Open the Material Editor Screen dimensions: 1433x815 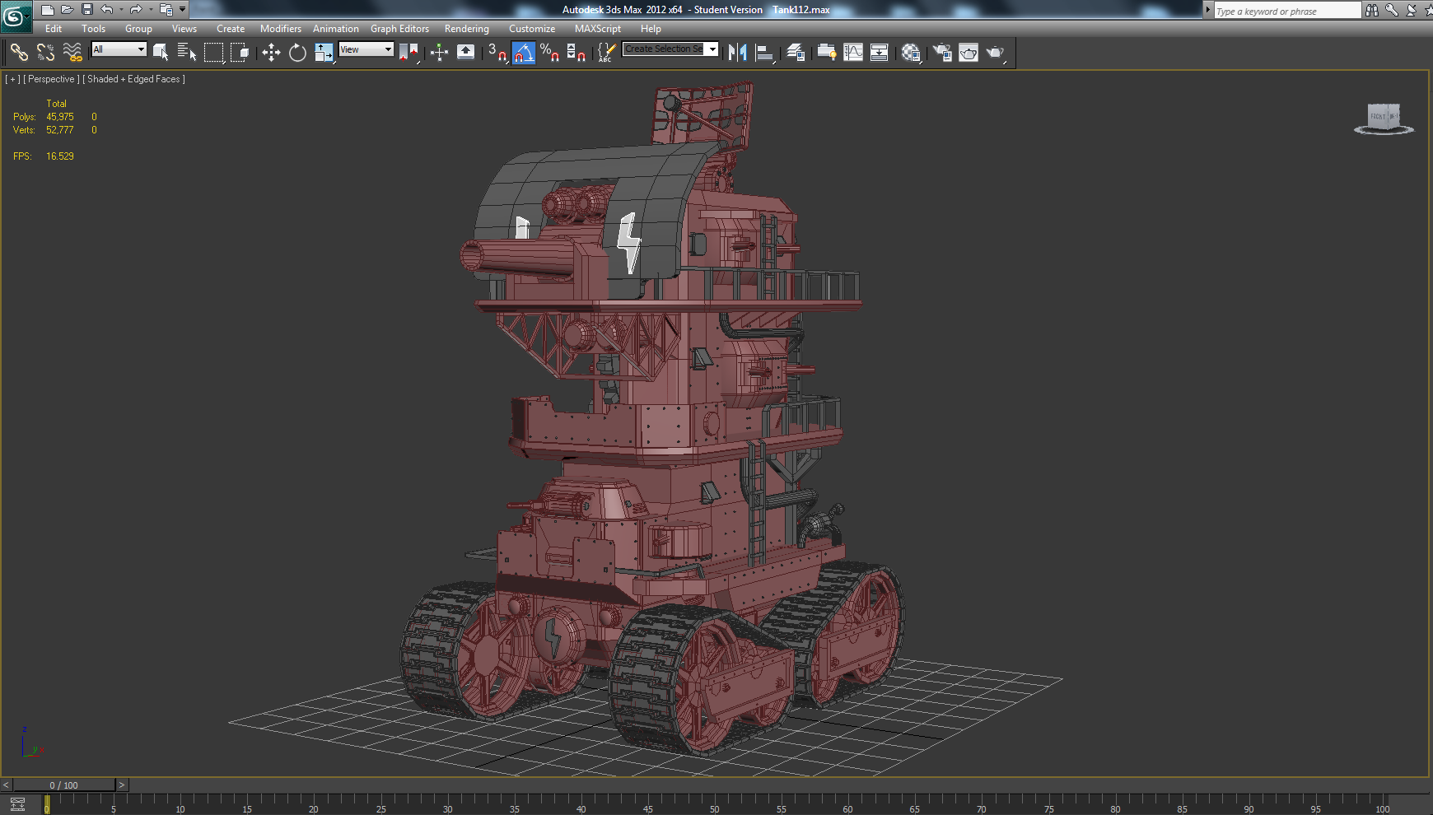pos(911,53)
